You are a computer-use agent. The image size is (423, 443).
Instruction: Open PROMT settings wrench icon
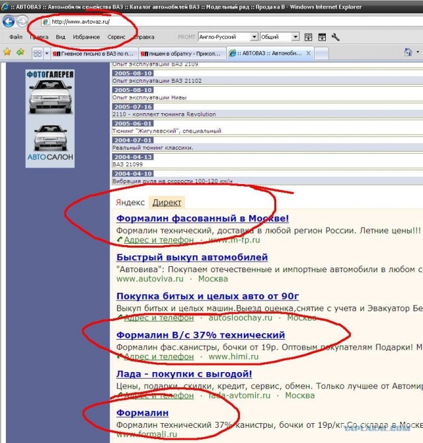pos(335,37)
